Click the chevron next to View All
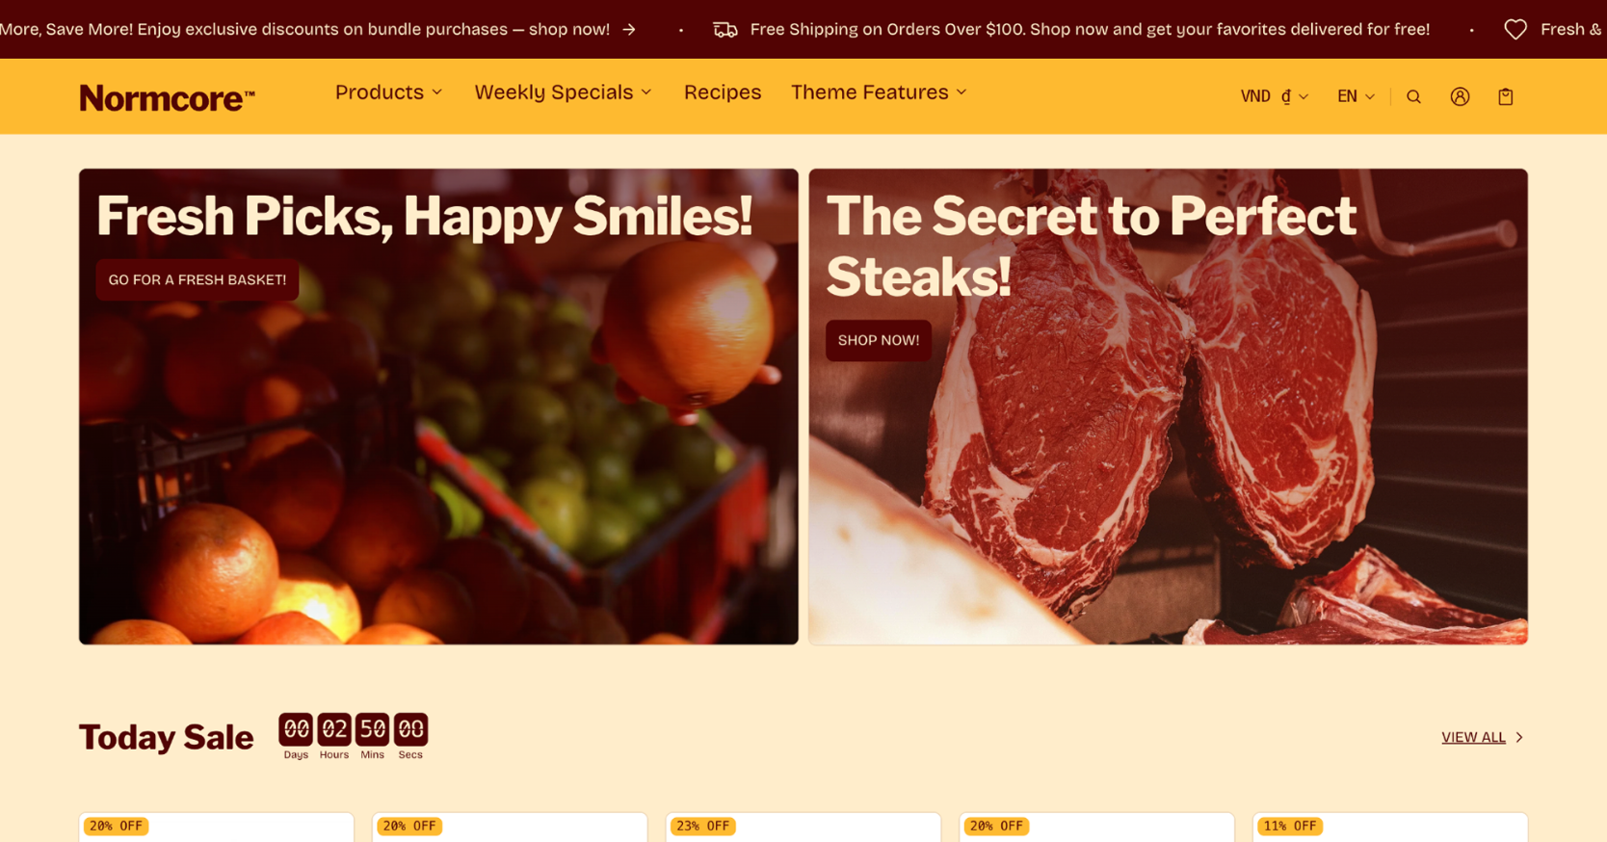This screenshot has width=1607, height=842. click(x=1519, y=737)
